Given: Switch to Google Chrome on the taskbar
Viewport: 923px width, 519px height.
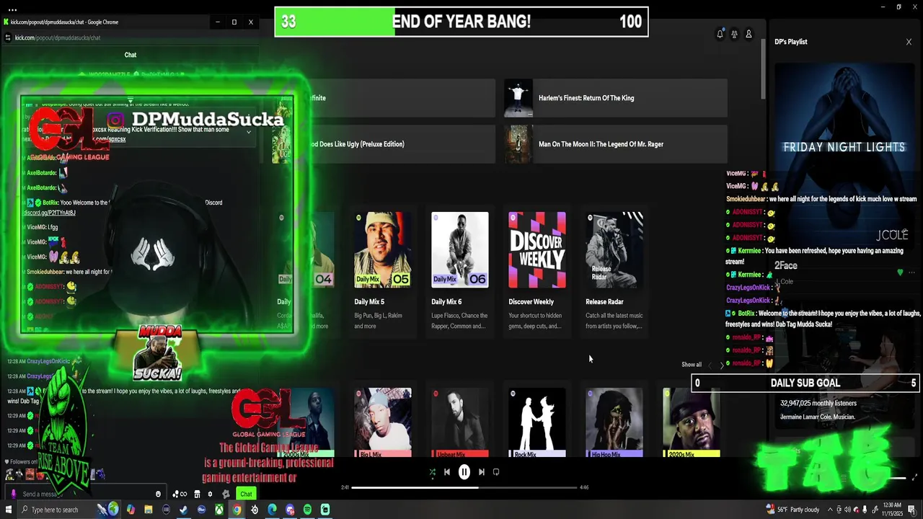Looking at the screenshot, I should tap(237, 510).
